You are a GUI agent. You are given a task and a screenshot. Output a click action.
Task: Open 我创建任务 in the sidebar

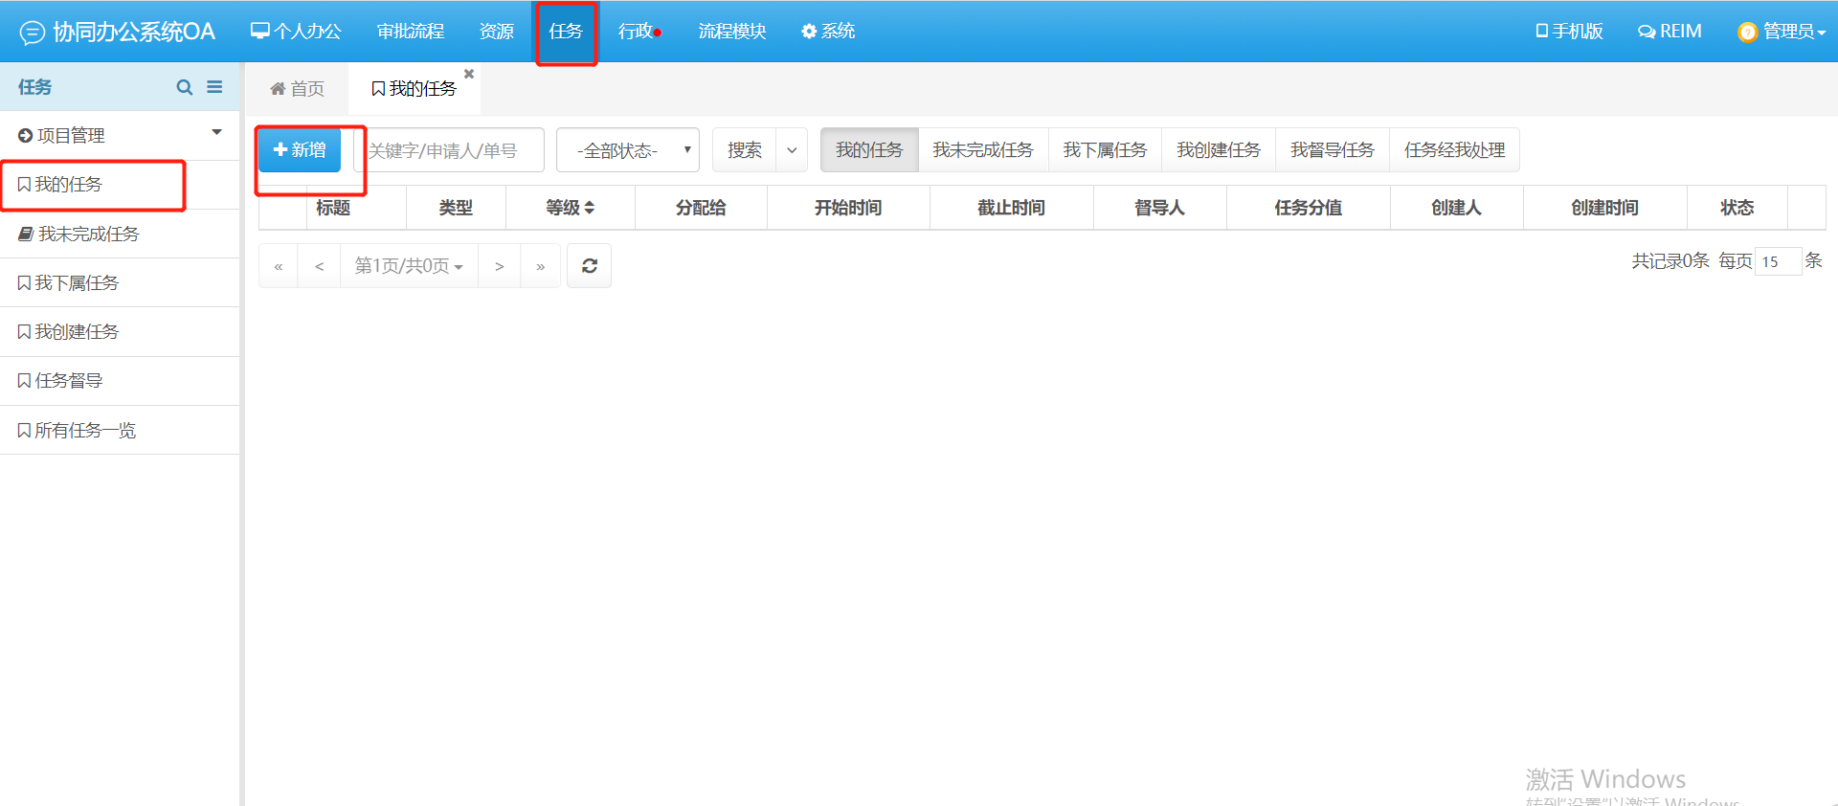coord(120,331)
